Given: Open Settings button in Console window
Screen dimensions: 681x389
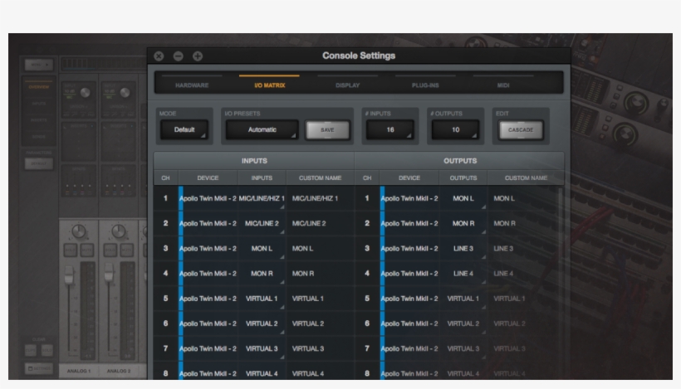Looking at the screenshot, I should point(39,368).
